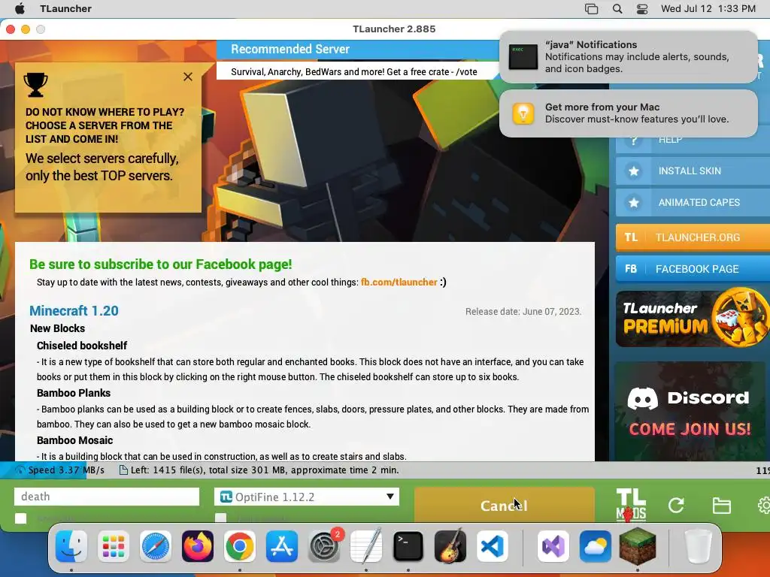This screenshot has height=577, width=770.
Task: Open TLAUNCHER.ORG button
Action: (x=693, y=237)
